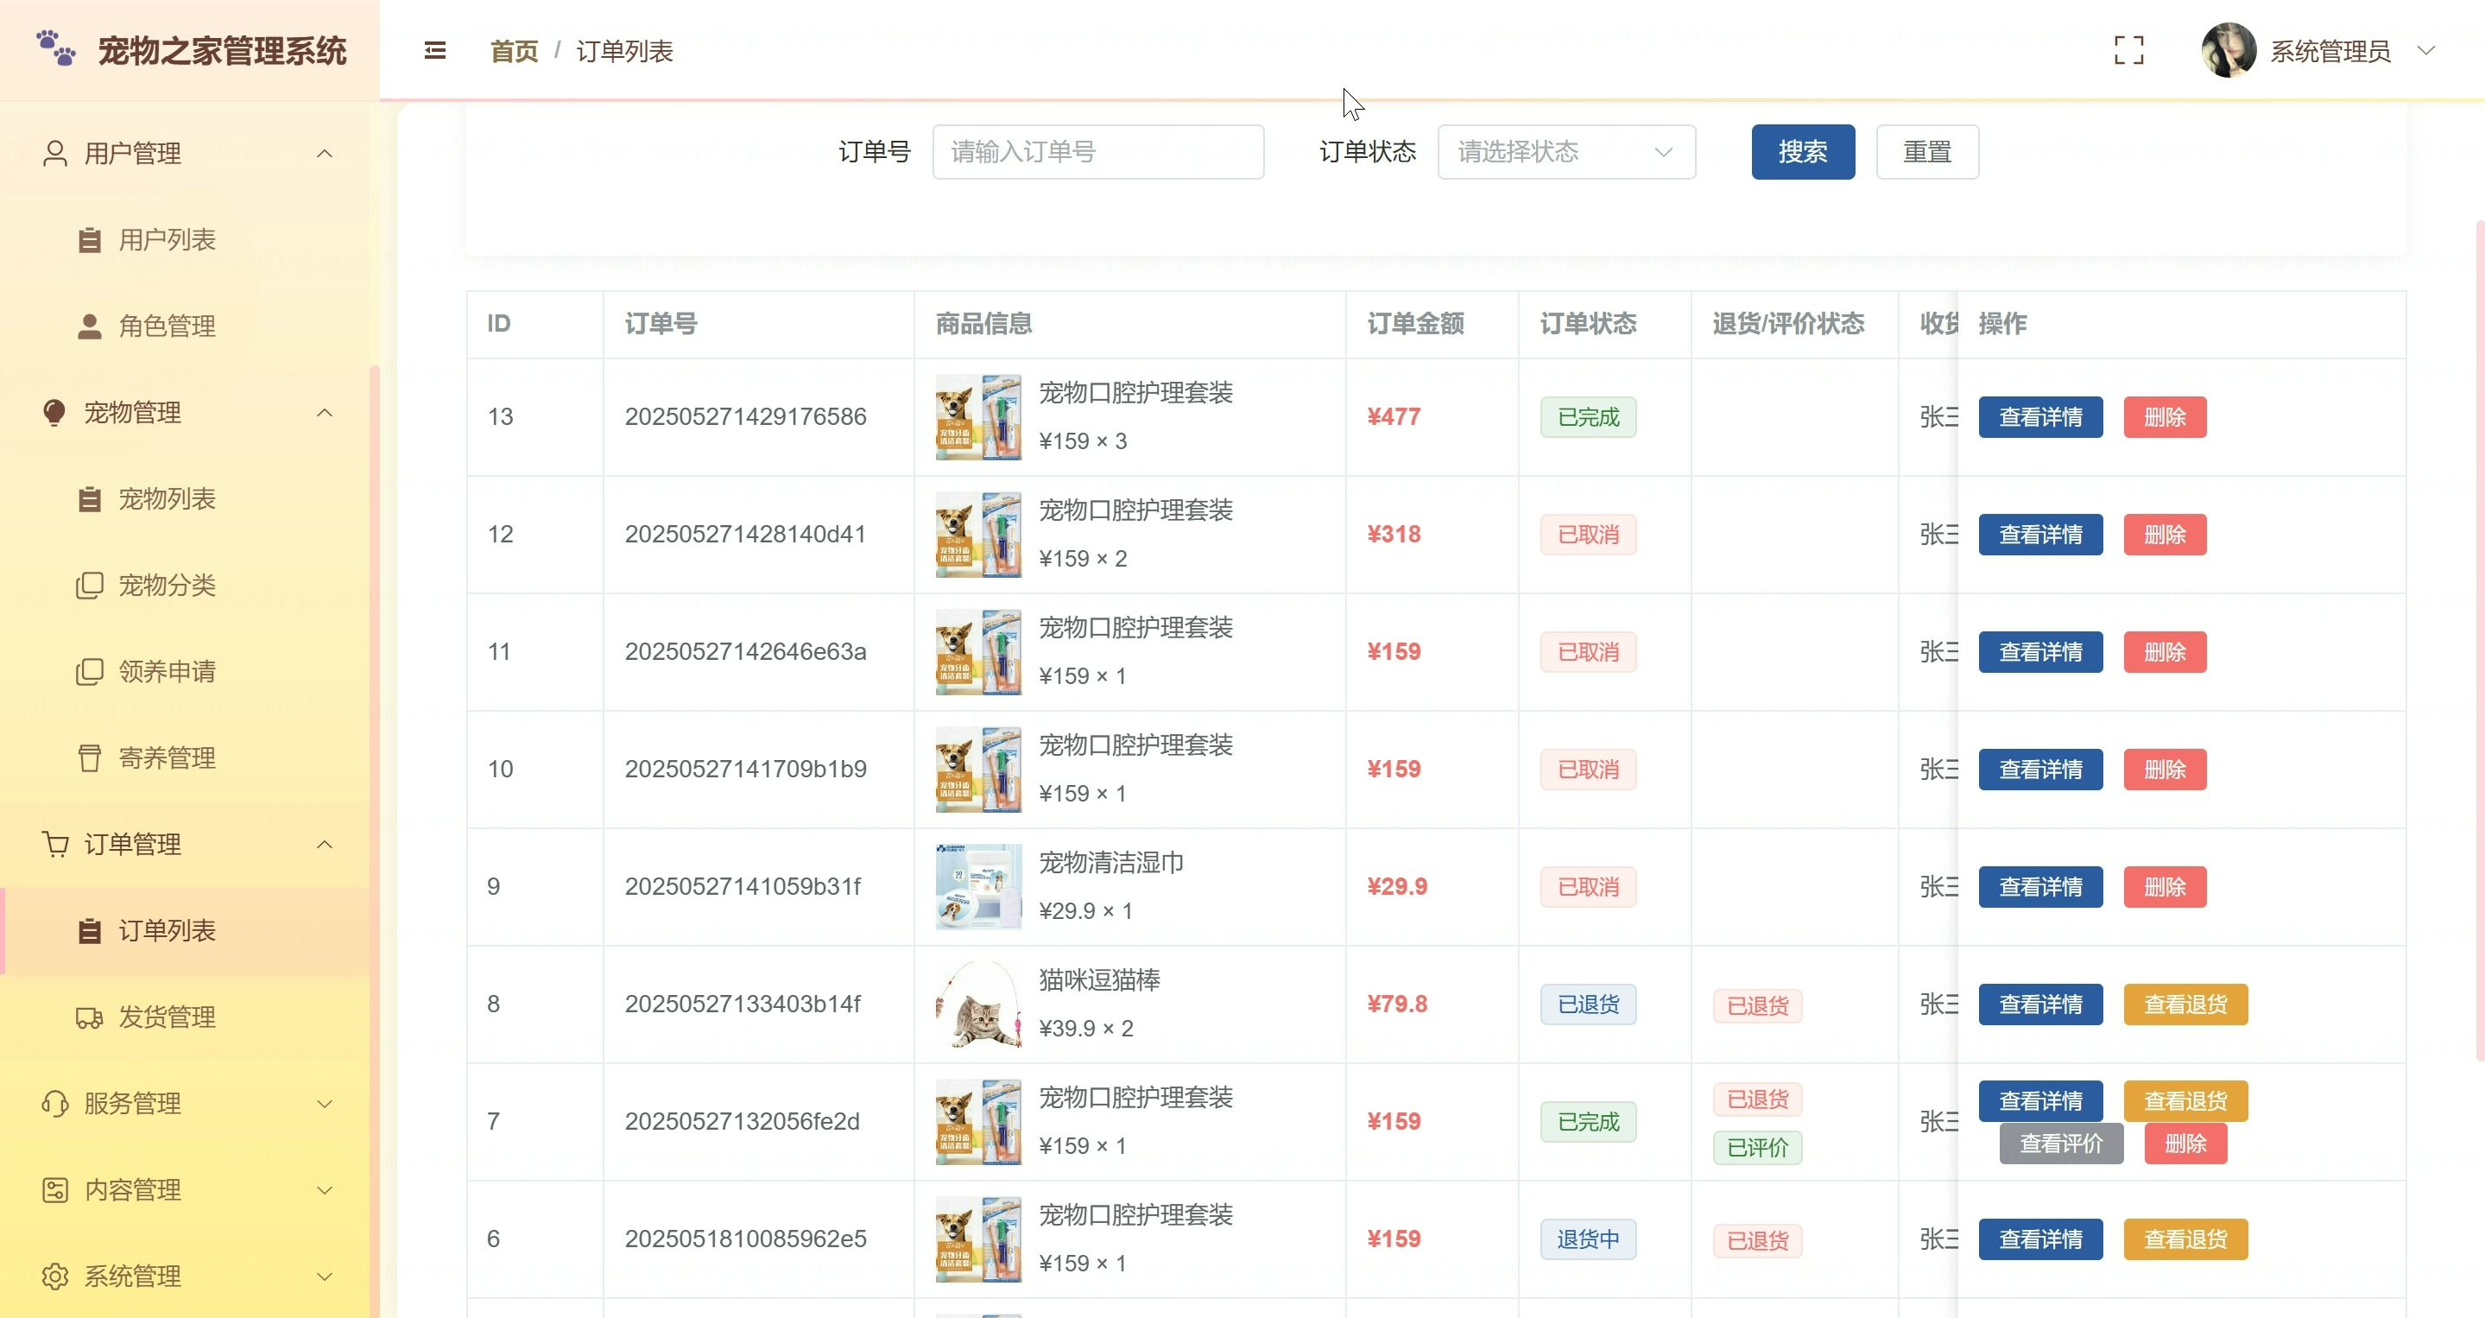Click the 系统管理 gear icon
Viewport: 2485px width, 1318px height.
tap(55, 1276)
